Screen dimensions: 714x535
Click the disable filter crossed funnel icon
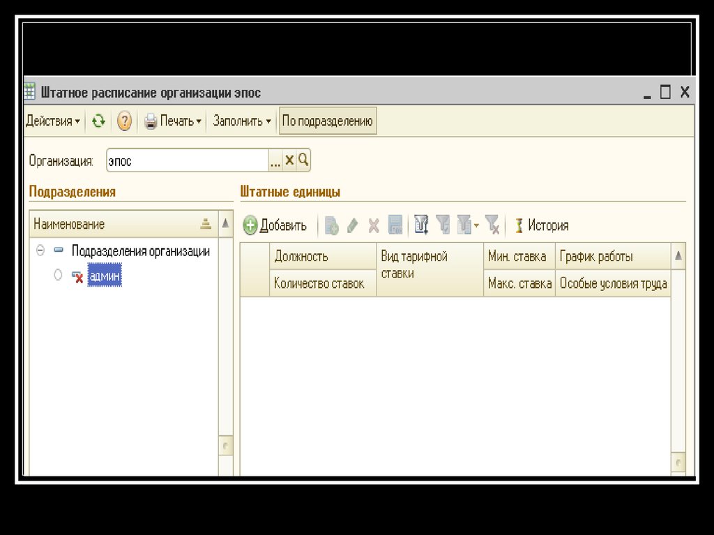pyautogui.click(x=492, y=225)
